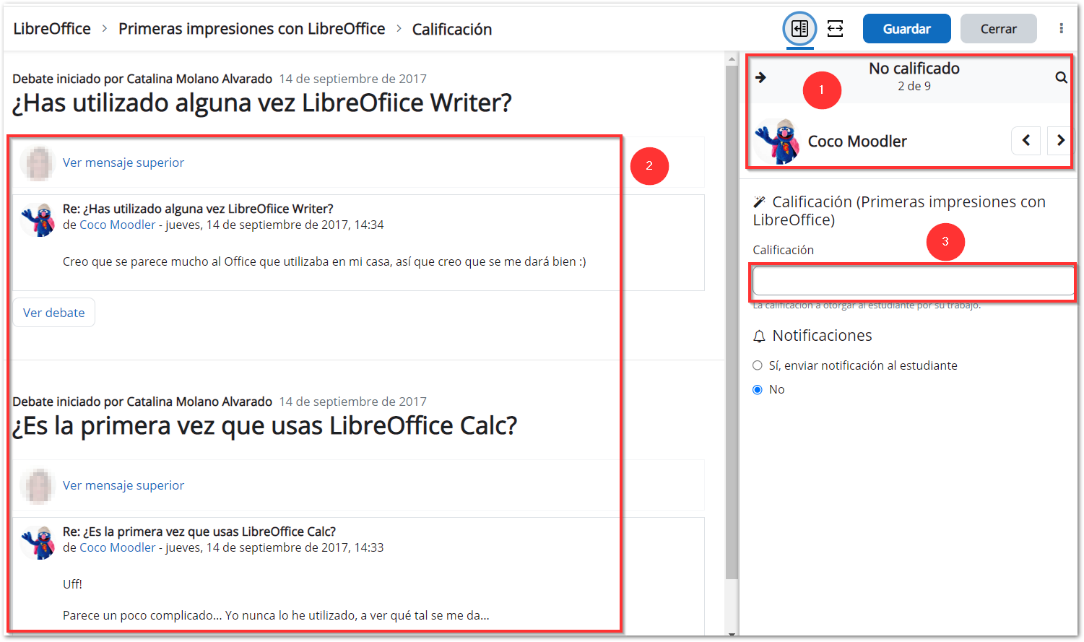The image size is (1084, 642).
Task: Click Re: ¿Es la primera vez que usas LibreOffice Calc? subject
Action: (199, 532)
